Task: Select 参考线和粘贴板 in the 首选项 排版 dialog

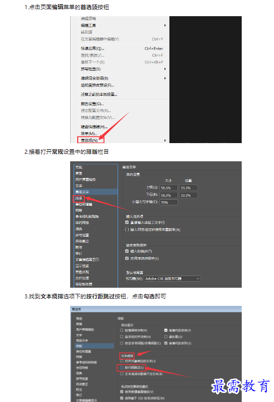Action: click(x=86, y=363)
